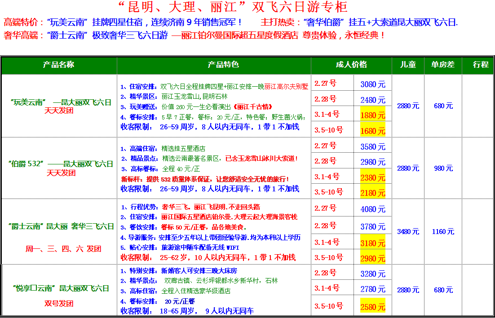Click the 产品名称 column header
Viewport: 495px width, 318px height.
(x=58, y=65)
